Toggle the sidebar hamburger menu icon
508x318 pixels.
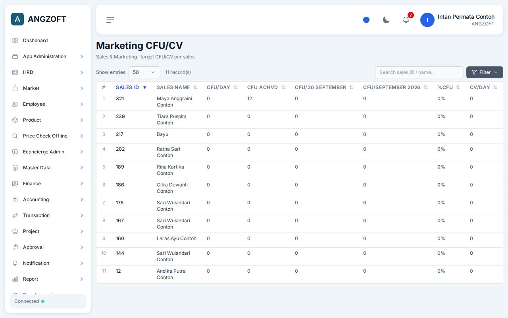[x=110, y=20]
